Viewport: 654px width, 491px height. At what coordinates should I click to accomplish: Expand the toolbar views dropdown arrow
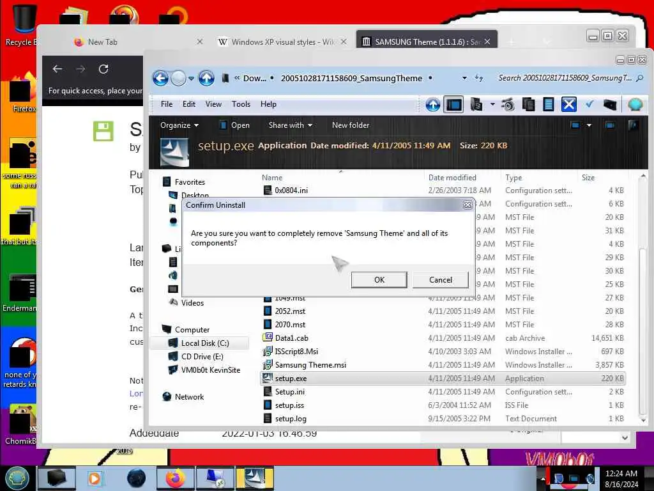point(492,104)
